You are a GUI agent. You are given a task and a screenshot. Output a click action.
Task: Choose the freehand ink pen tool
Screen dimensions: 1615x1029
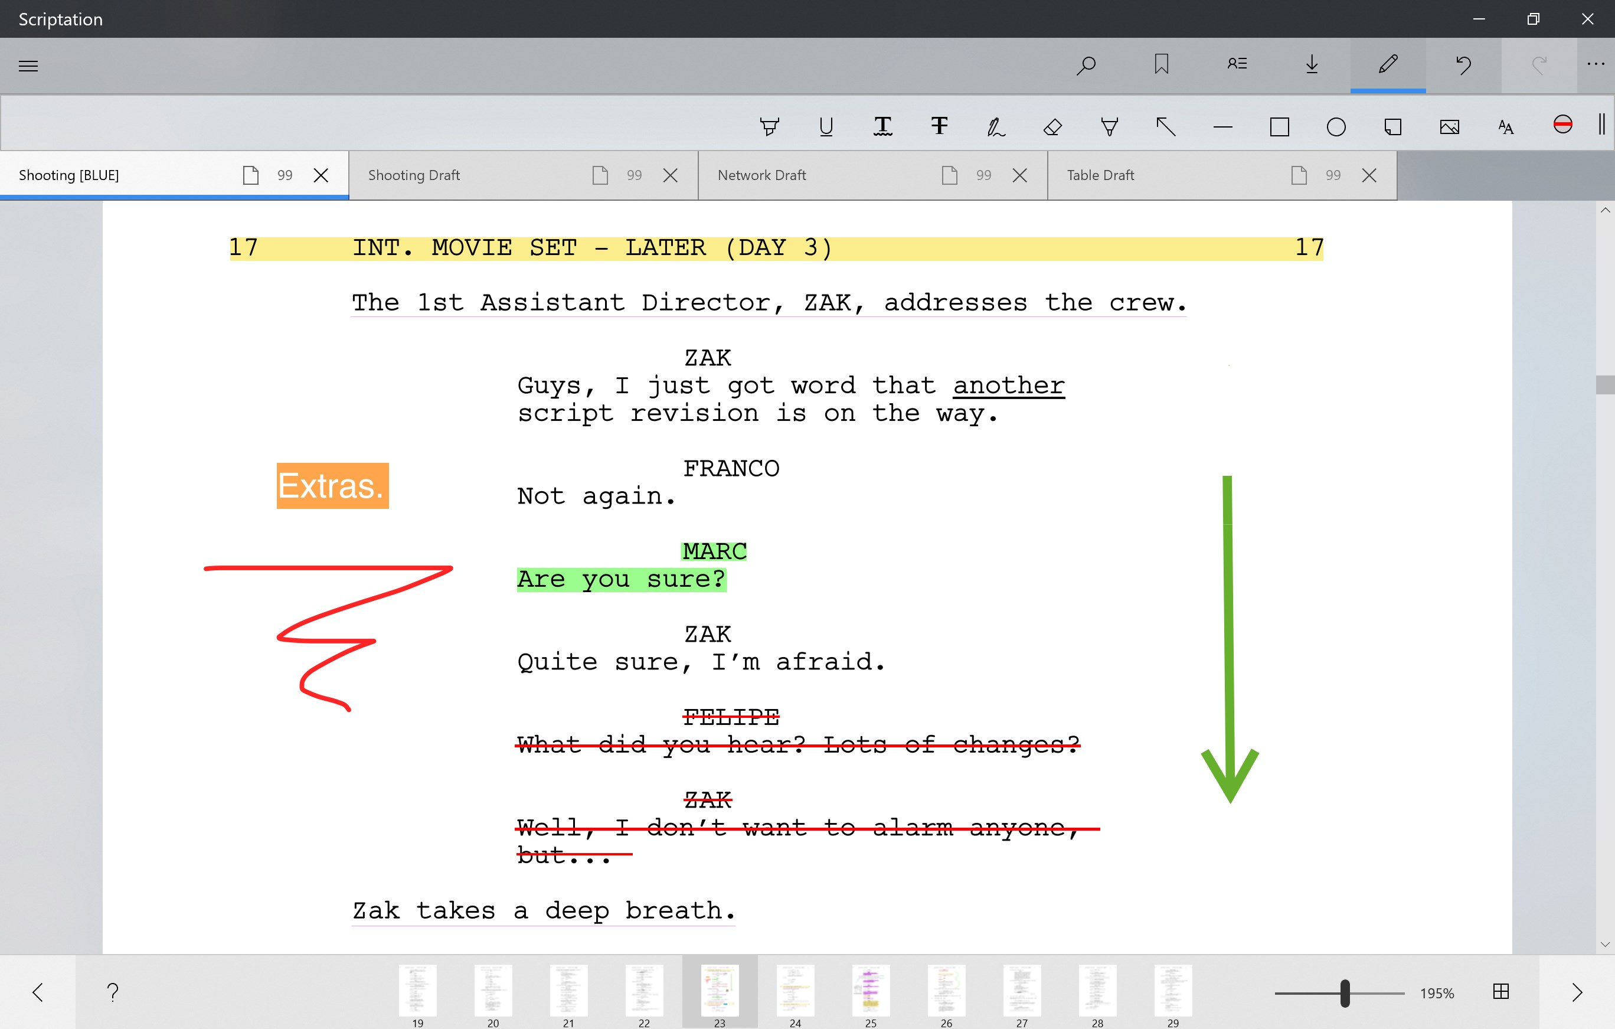995,126
